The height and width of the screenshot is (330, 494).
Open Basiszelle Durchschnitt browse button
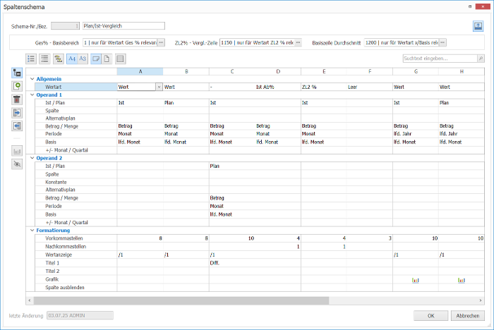pyautogui.click(x=442, y=42)
